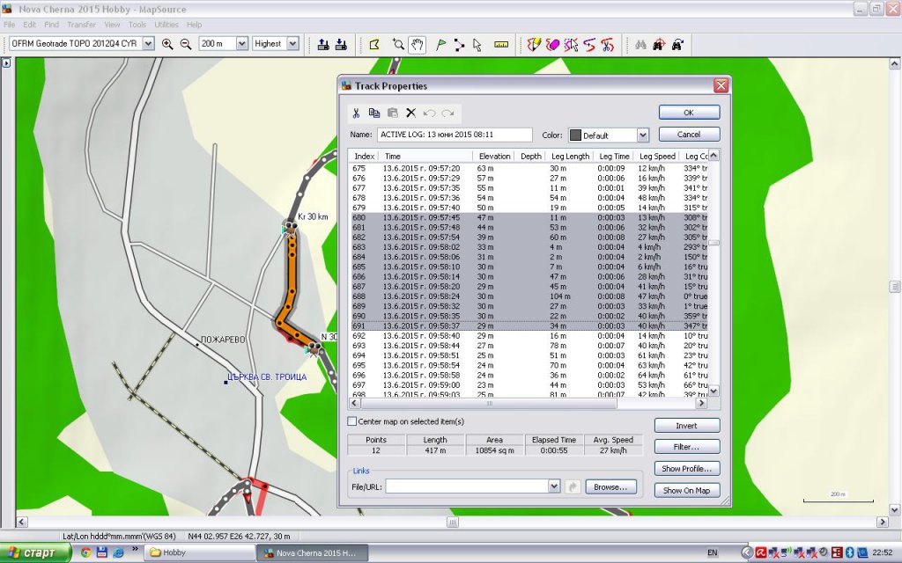
Task: Click the cut scissors icon in Track Properties
Action: click(x=356, y=113)
